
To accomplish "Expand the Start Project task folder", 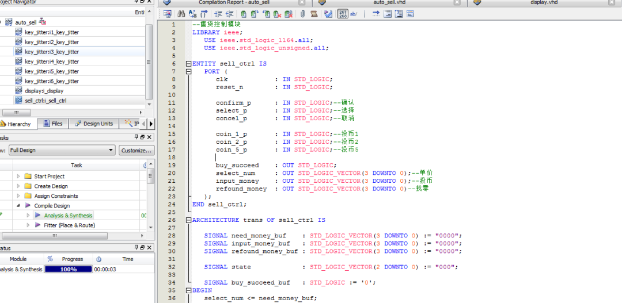I will coord(19,177).
